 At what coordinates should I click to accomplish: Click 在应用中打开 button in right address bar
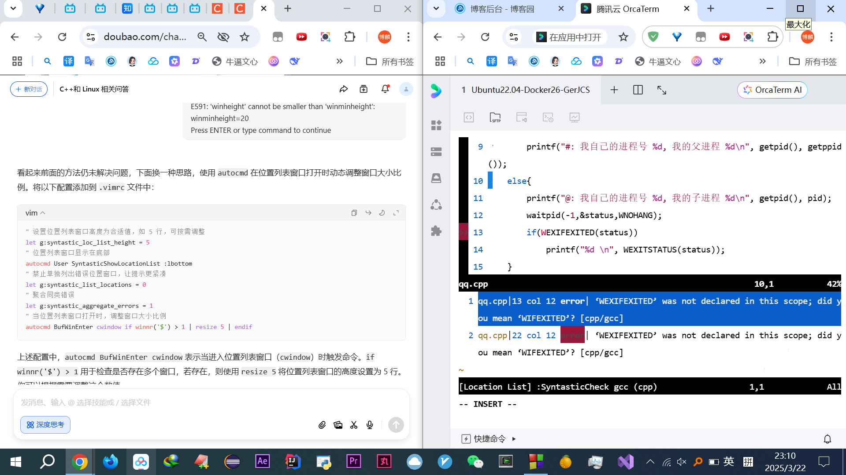point(569,37)
